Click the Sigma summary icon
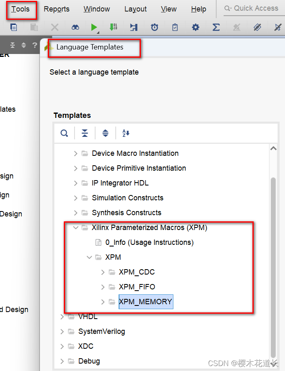 (x=216, y=27)
